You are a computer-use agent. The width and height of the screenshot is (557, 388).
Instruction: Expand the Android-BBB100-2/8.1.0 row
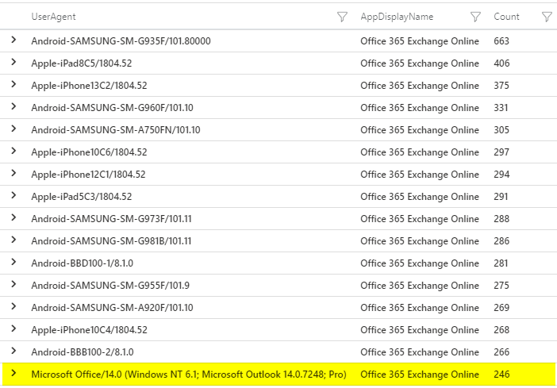coord(13,351)
